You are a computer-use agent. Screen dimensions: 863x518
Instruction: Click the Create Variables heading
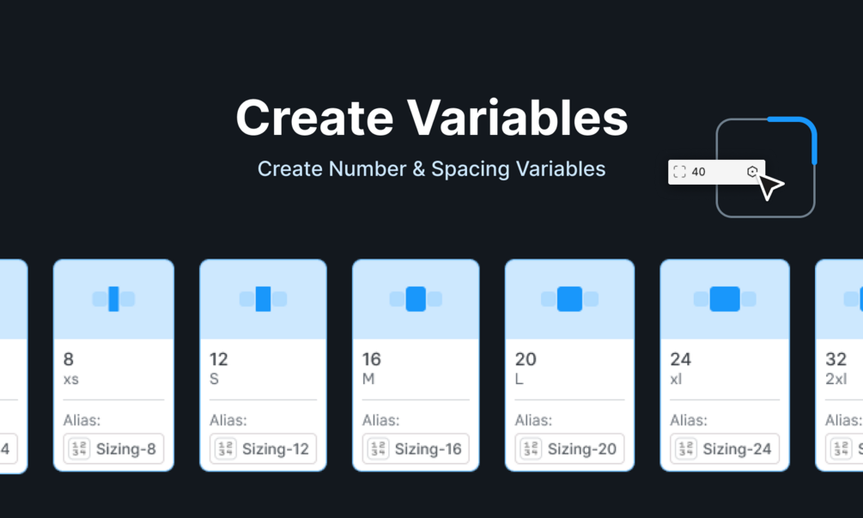(x=431, y=118)
